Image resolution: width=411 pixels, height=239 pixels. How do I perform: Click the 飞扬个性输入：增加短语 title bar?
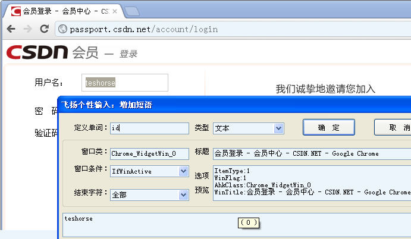234,105
